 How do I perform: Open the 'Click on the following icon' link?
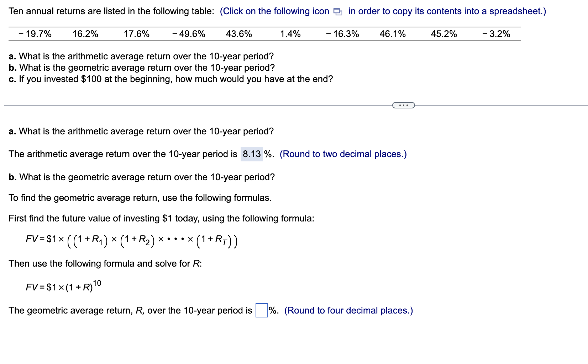tap(274, 11)
